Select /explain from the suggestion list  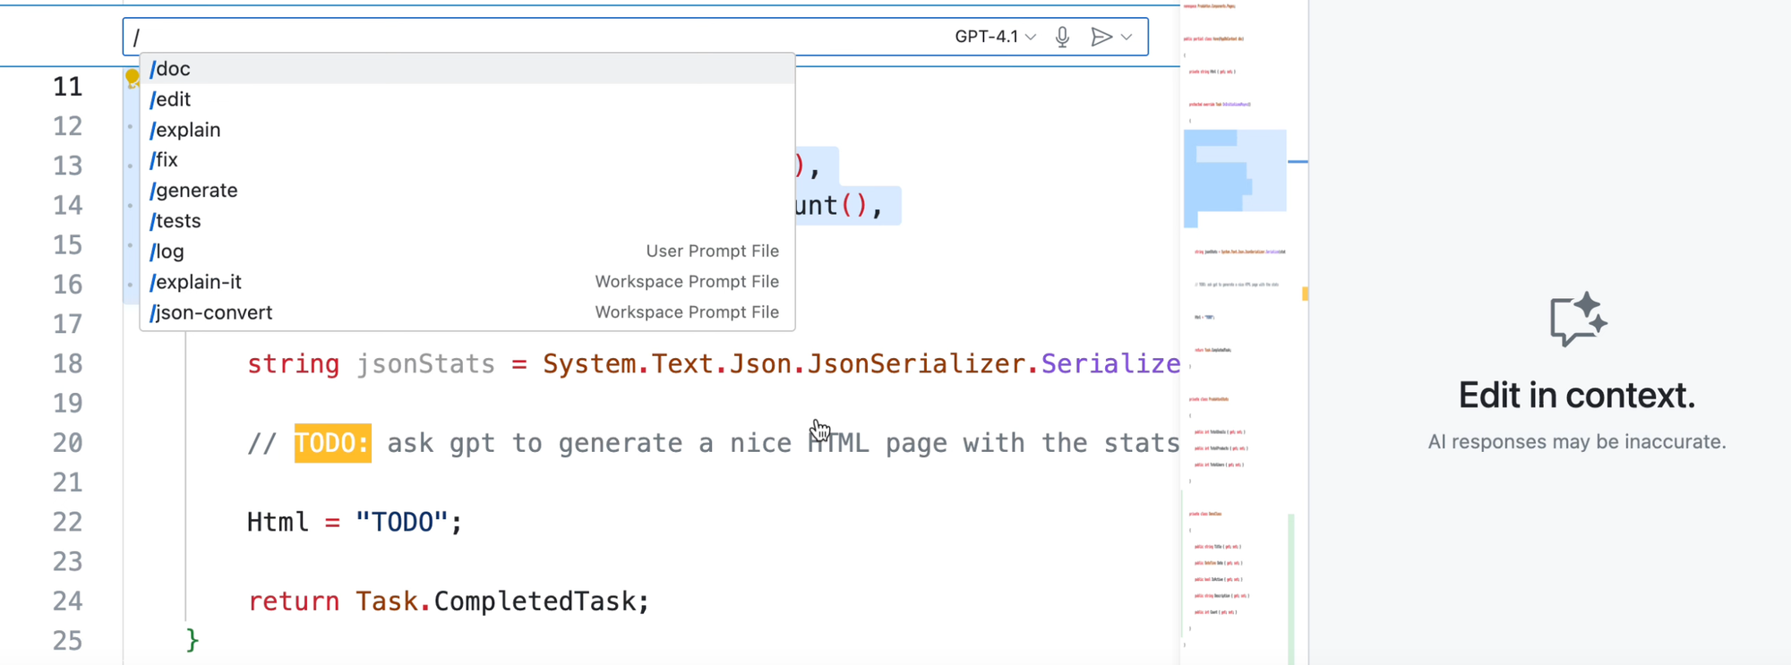pos(186,130)
